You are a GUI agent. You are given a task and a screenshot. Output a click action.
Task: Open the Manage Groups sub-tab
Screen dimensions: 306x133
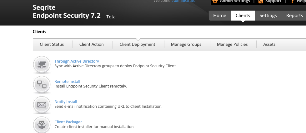tap(186, 44)
